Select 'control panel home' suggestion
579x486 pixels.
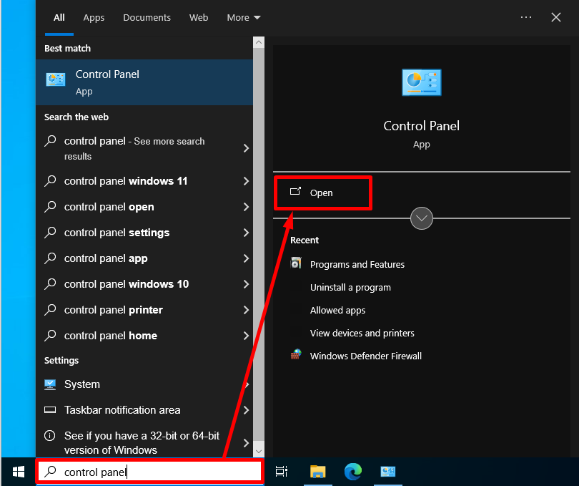[x=144, y=336]
